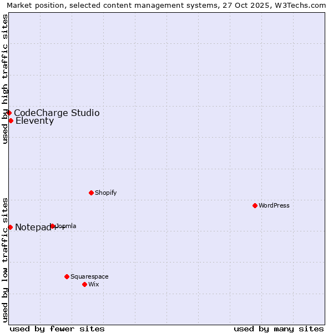Click the red Wix marker
The height and width of the screenshot is (333, 333).
(84, 284)
